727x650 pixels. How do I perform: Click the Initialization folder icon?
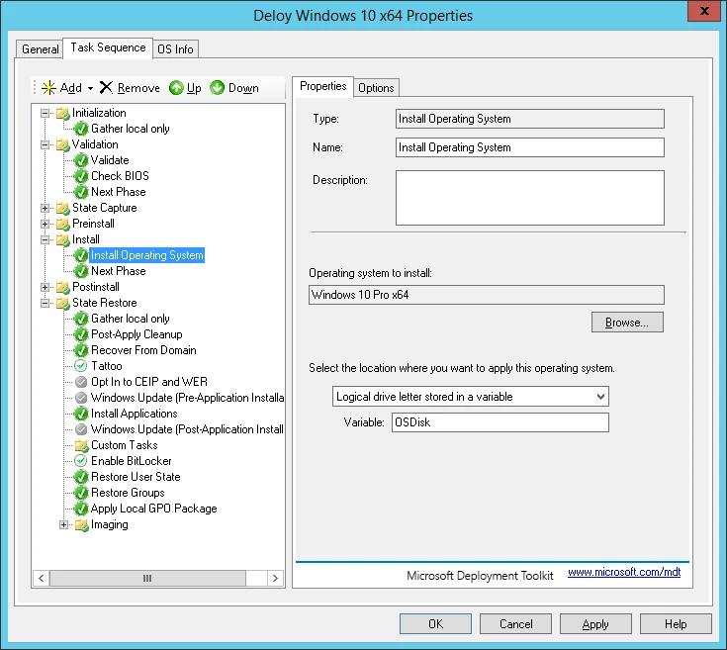pos(62,113)
